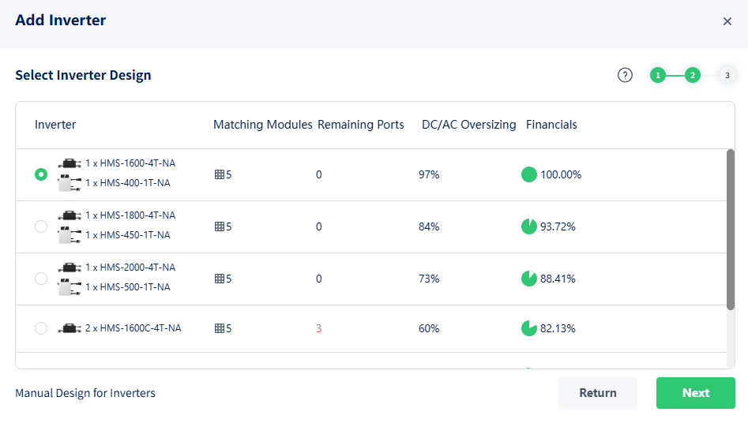Click the 82.13% financials pie icon

click(529, 328)
